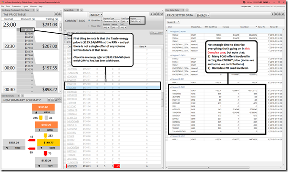Collapse the Region ID NSW1 group
Screen dimensions: 288x172
[x=171, y=32]
